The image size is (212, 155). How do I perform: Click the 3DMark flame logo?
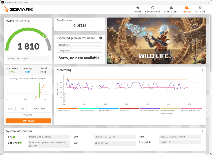coord(6,9)
